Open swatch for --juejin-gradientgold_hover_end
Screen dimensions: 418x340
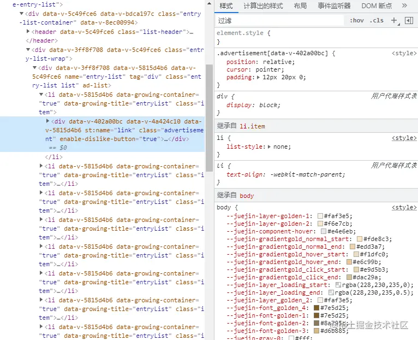(349, 262)
